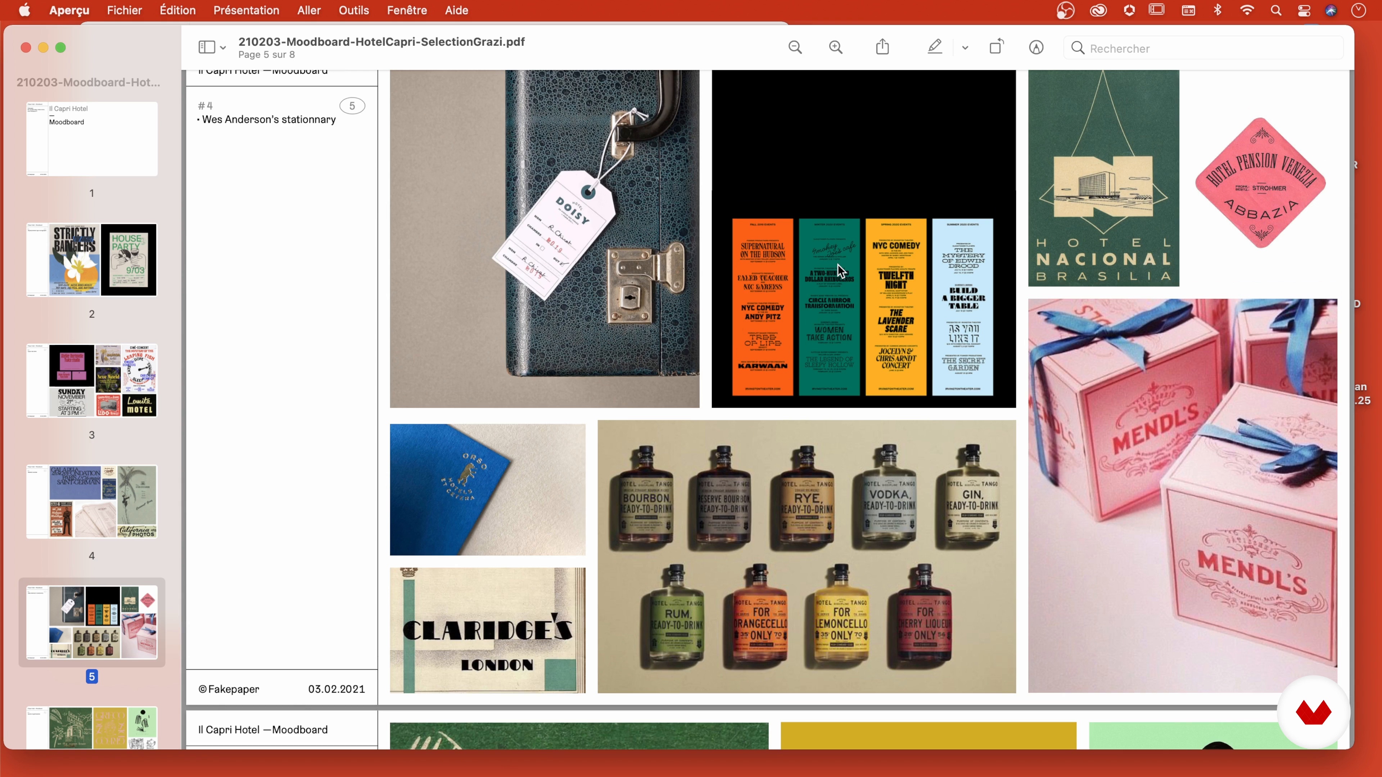Select page 3 thumbnail with Lomita Motel

(x=92, y=381)
